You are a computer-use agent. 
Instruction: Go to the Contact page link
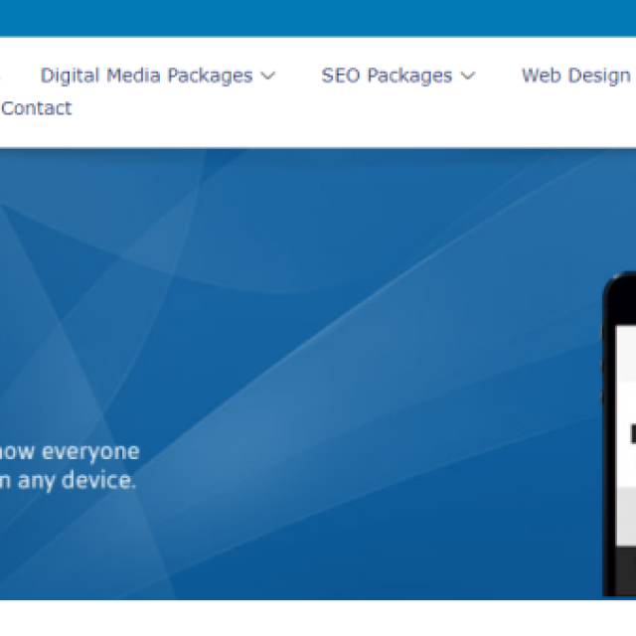click(x=37, y=108)
